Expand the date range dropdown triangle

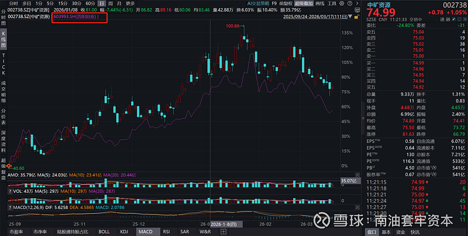pos(350,17)
